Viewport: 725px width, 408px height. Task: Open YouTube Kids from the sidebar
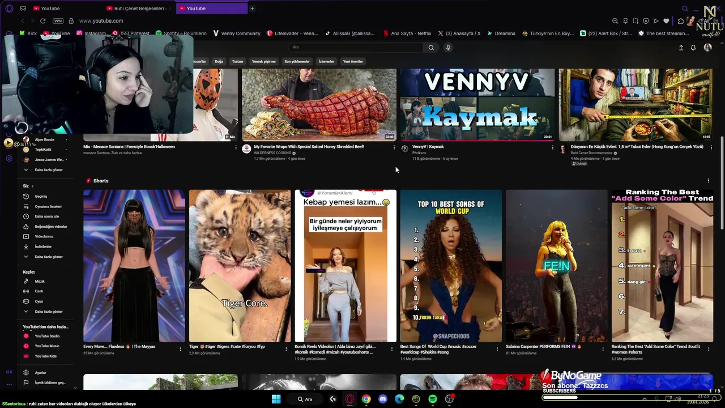pyautogui.click(x=45, y=356)
